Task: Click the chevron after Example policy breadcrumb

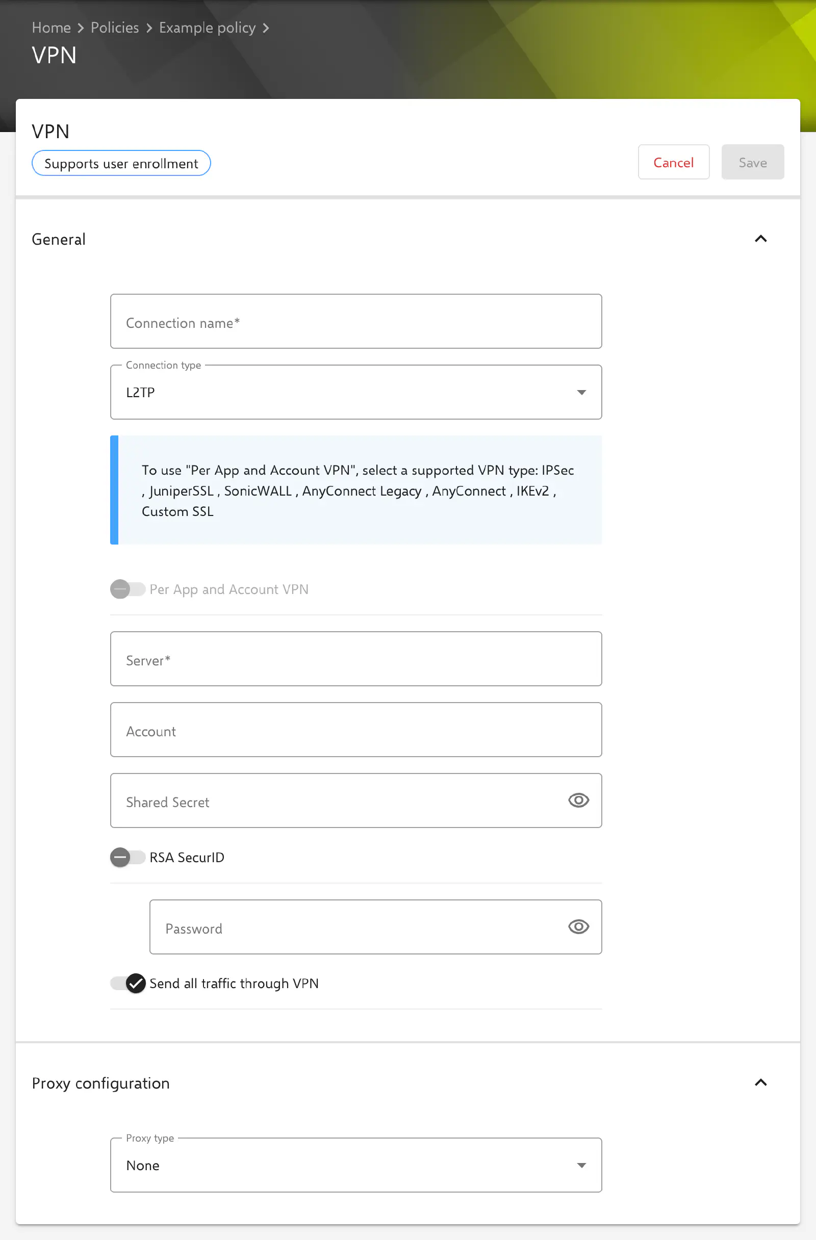Action: click(x=266, y=28)
